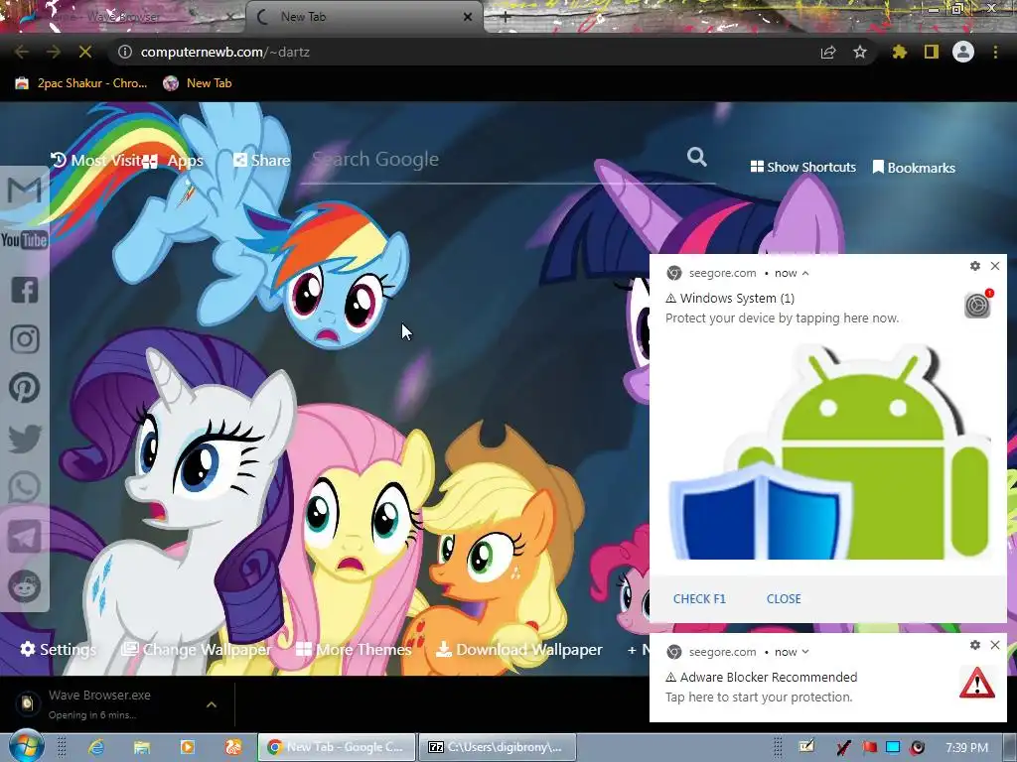Open Telegram sidebar shortcut
This screenshot has height=762, width=1017.
[x=25, y=537]
